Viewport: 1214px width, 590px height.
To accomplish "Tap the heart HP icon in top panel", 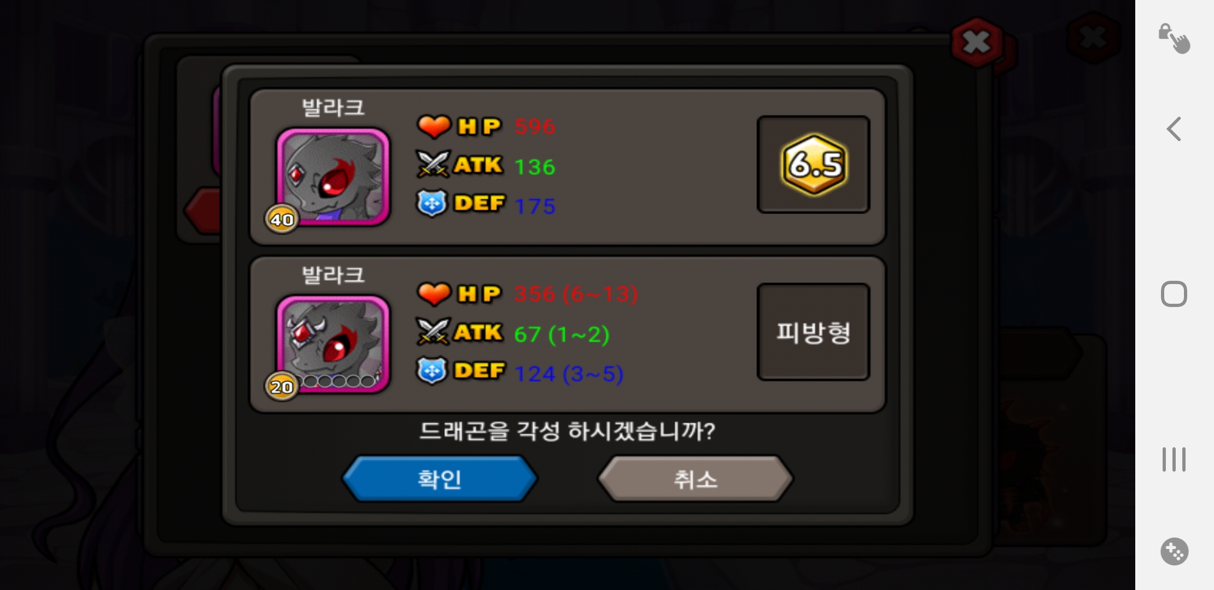I will [434, 126].
